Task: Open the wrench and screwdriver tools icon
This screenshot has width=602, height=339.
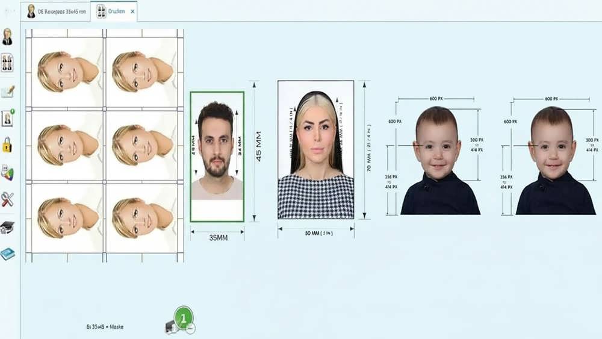Action: [7, 199]
